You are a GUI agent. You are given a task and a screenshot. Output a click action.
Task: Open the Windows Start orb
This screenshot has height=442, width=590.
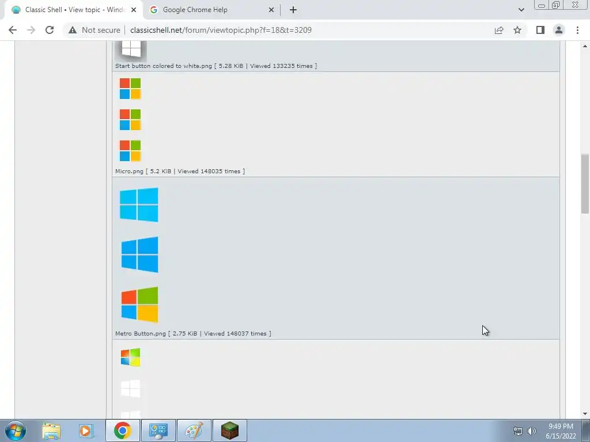(x=16, y=430)
